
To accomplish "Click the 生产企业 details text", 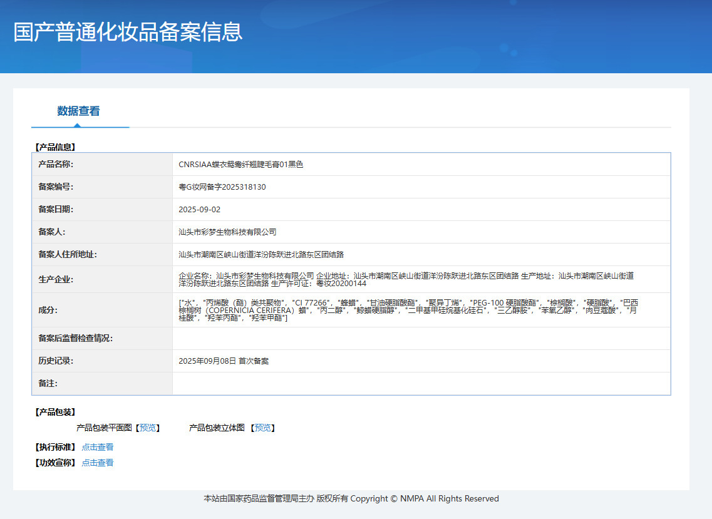I will coord(406,280).
